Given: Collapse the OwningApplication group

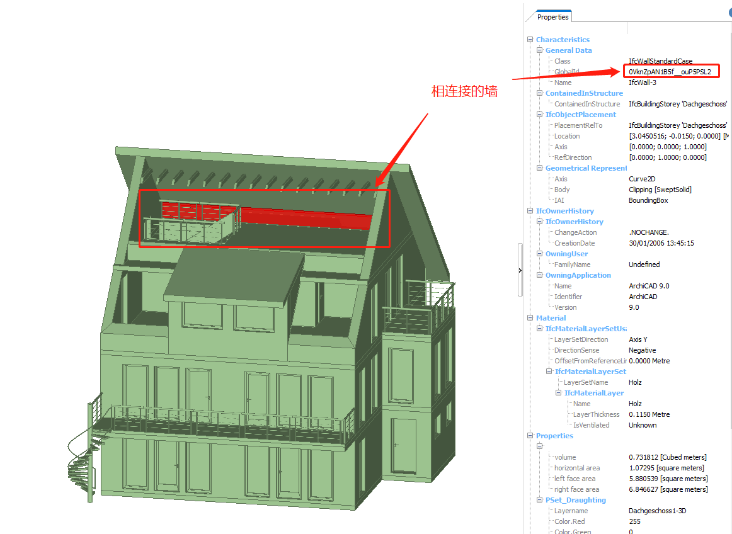Looking at the screenshot, I should (x=540, y=275).
